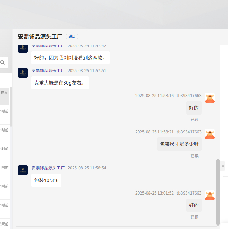
Task: Click the message bubble 包装尺寸是多少呀
Action: coord(179,144)
